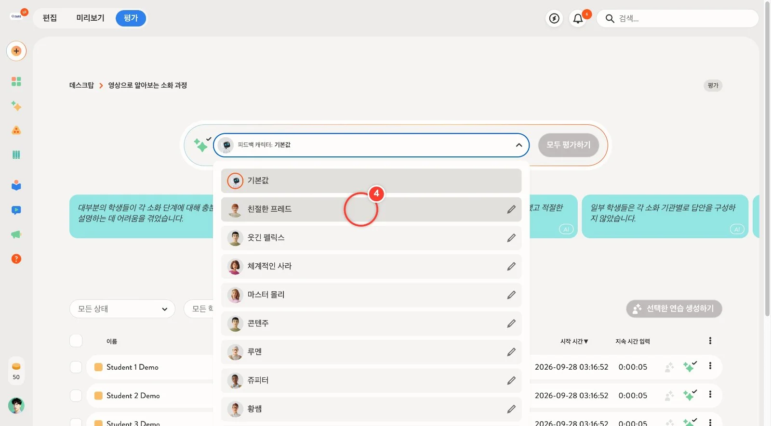Open the AI sparkle icon in the sidebar
Screen dimensions: 771x426
tap(16, 106)
